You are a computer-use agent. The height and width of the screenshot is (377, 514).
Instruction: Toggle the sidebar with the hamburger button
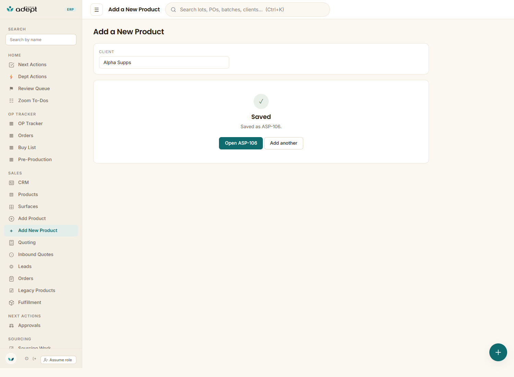(x=97, y=10)
